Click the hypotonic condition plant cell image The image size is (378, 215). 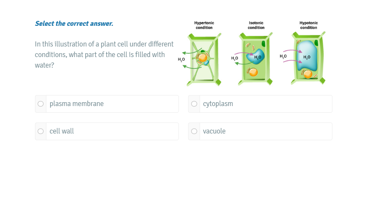coord(308,58)
